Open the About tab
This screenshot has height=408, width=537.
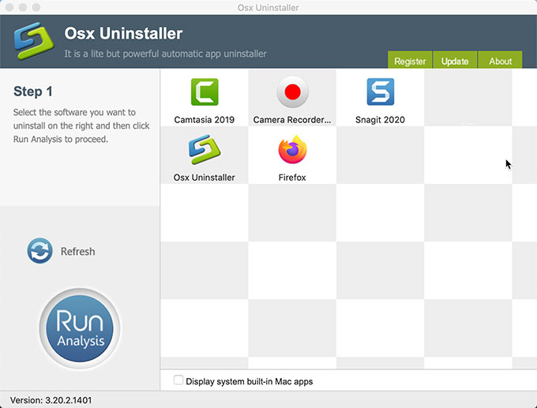[x=500, y=61]
